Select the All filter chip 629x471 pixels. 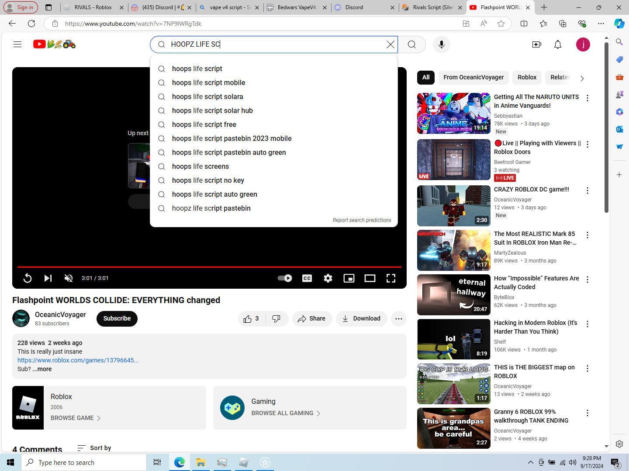point(426,77)
